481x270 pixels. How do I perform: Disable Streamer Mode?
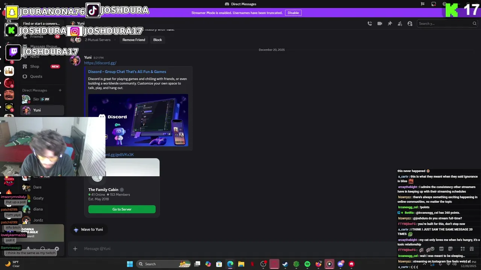pos(293,13)
